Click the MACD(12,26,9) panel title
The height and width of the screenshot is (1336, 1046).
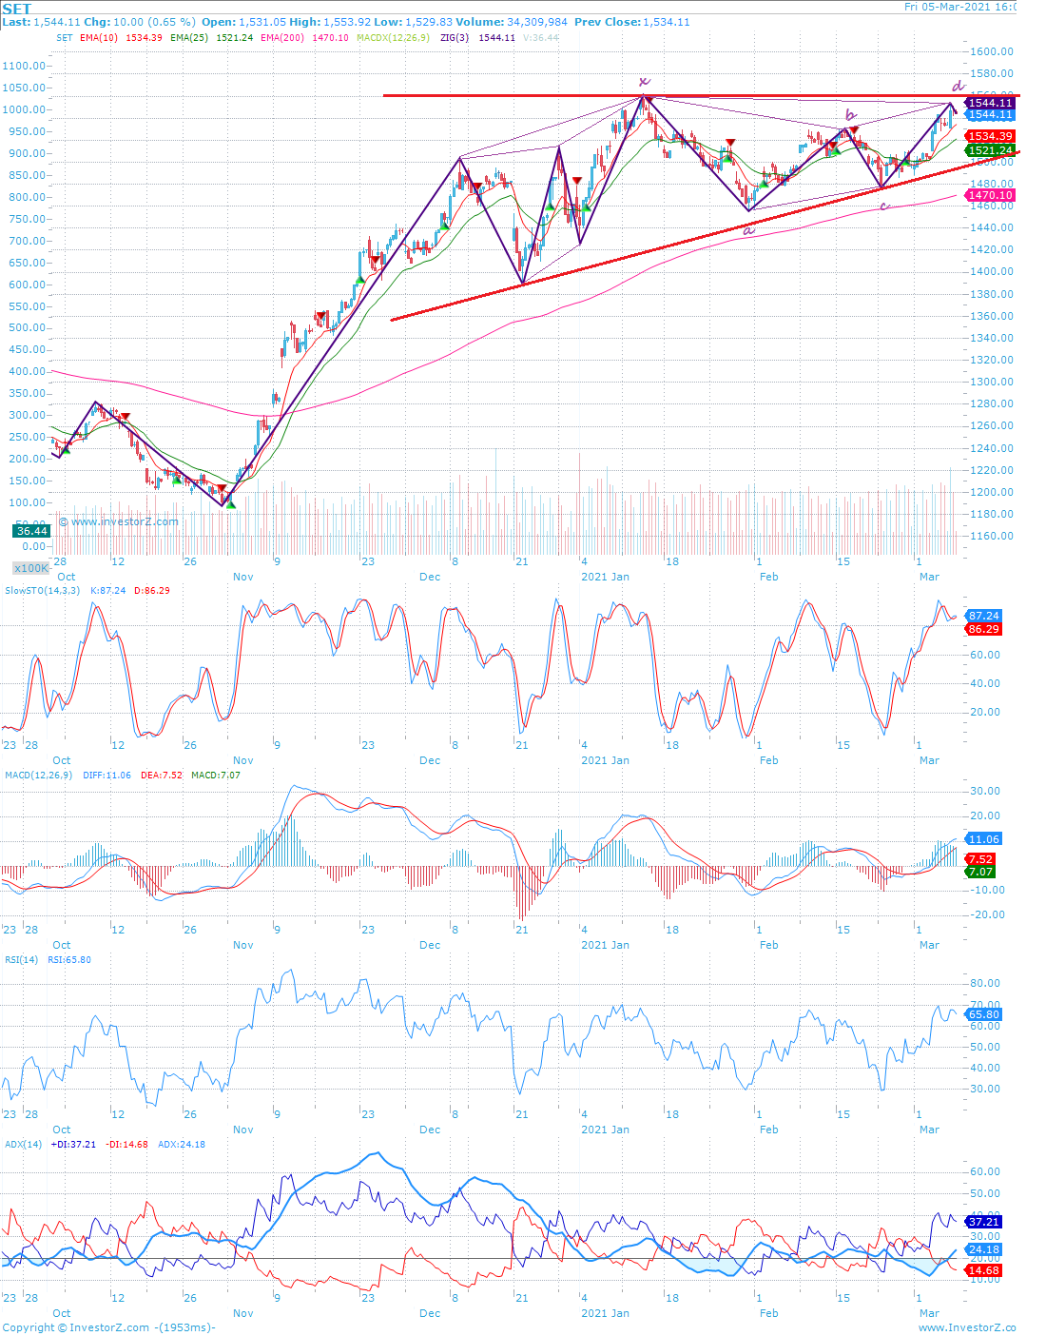tap(40, 776)
